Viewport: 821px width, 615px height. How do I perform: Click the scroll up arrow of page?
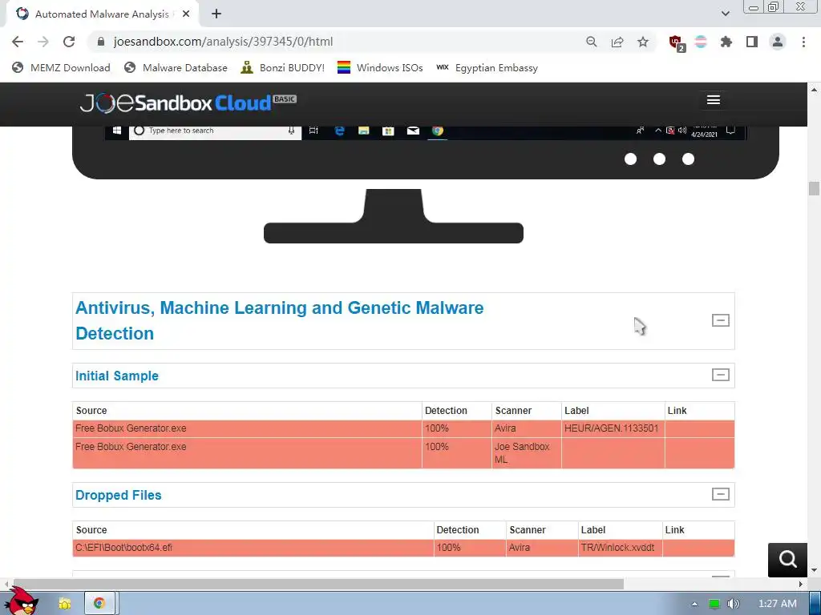coord(815,90)
